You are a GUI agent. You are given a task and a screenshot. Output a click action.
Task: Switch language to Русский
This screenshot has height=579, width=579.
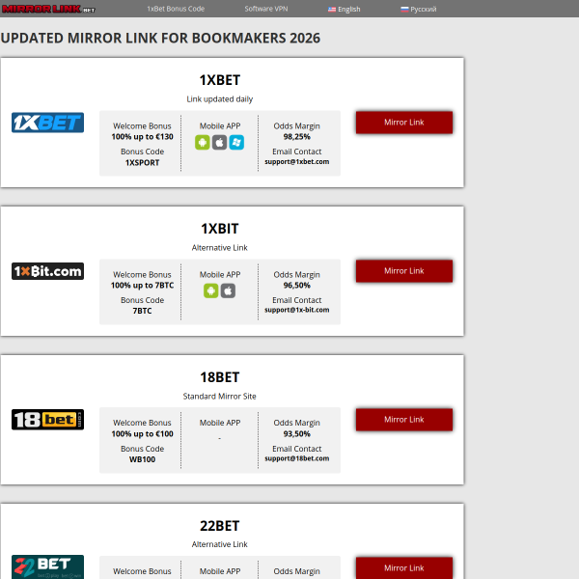tap(419, 10)
